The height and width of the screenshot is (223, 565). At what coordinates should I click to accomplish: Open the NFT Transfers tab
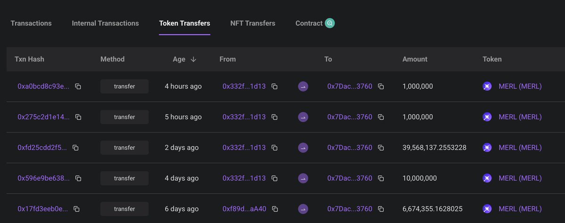253,23
